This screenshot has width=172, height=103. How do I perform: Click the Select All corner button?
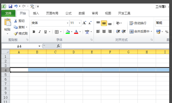pos(6,52)
